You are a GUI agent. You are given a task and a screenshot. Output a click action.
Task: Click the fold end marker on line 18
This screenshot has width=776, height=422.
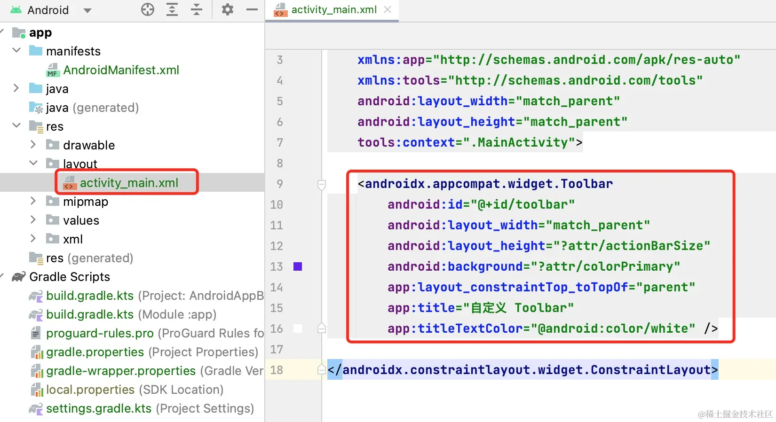[x=322, y=369]
